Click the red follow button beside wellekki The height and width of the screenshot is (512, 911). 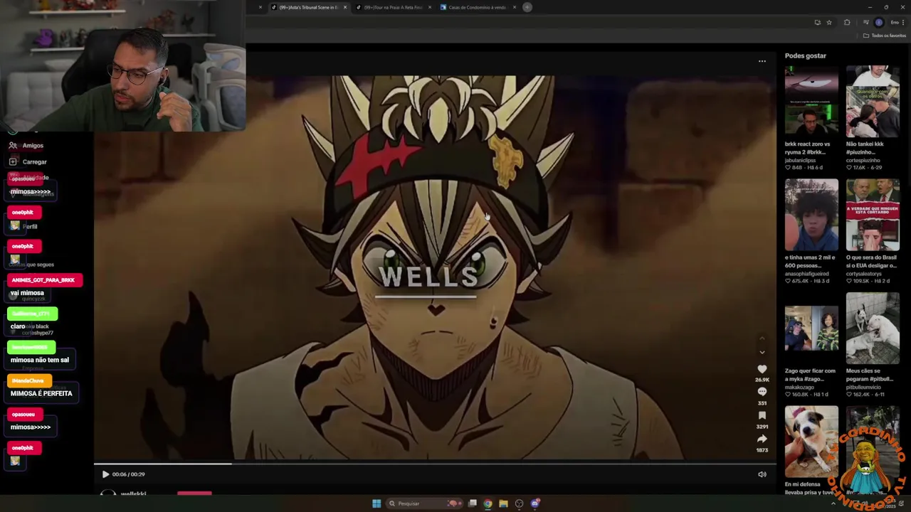tap(194, 493)
